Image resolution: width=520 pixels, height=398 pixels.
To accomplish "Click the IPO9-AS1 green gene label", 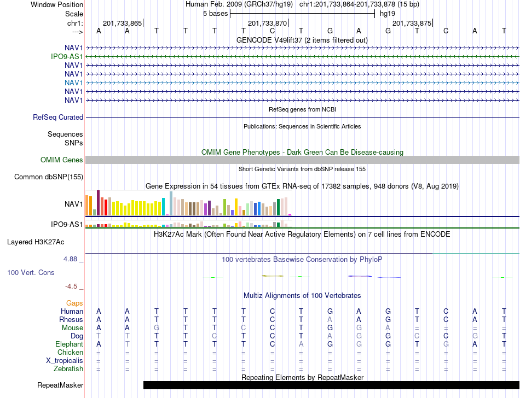I will point(67,57).
